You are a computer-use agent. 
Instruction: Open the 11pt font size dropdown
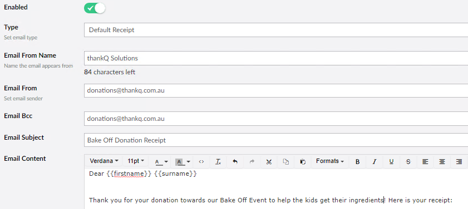pyautogui.click(x=136, y=161)
